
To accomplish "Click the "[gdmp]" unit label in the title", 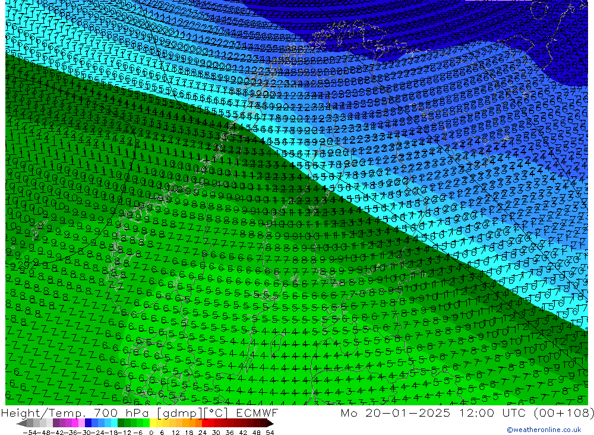I will [x=181, y=413].
